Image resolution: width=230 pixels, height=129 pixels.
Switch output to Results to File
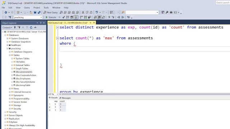point(103,17)
